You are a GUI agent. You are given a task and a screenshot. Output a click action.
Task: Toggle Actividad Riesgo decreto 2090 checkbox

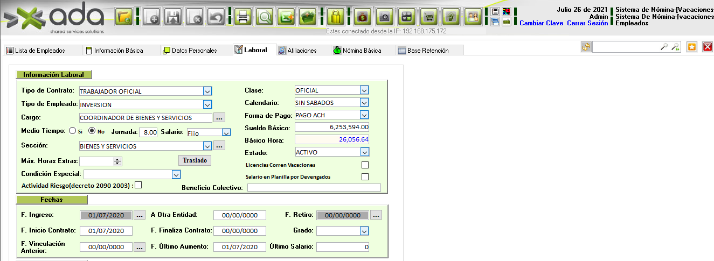click(x=138, y=185)
